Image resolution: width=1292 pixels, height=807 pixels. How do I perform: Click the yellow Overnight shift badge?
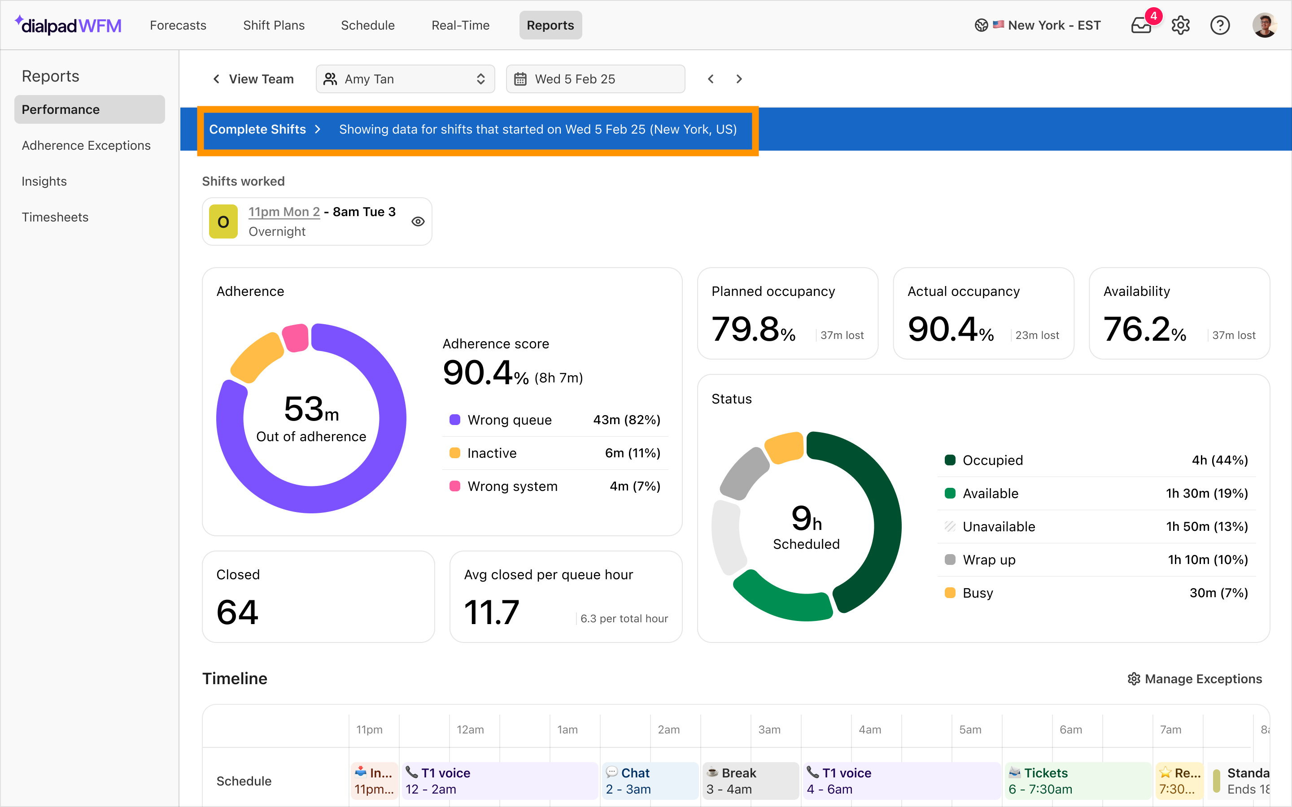223,221
